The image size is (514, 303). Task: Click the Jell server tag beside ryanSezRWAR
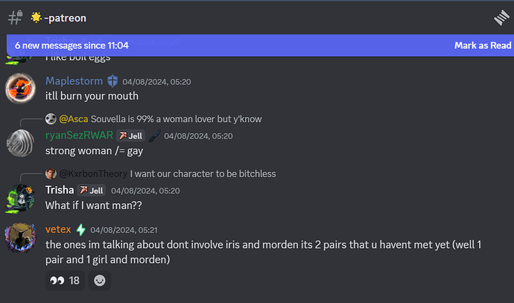pos(130,135)
